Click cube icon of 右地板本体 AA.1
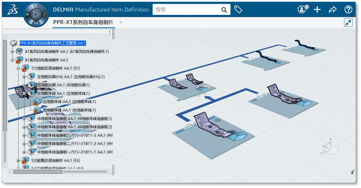The height and width of the screenshot is (188, 361). pos(37,110)
